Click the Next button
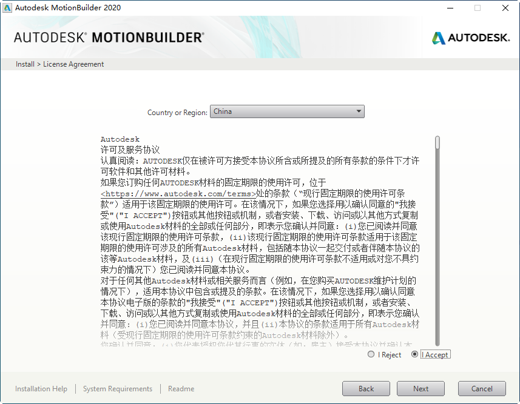The image size is (520, 404). 420,389
